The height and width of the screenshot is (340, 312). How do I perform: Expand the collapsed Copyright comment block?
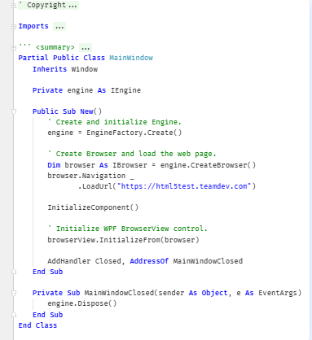(x=14, y=6)
